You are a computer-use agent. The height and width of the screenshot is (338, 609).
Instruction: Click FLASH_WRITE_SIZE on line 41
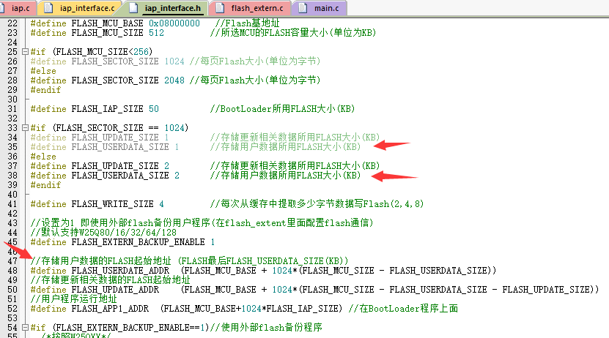pyautogui.click(x=112, y=204)
